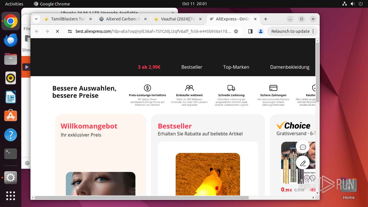
Task: Open the clock Oct 11 20:01 menu
Action: point(194,4)
